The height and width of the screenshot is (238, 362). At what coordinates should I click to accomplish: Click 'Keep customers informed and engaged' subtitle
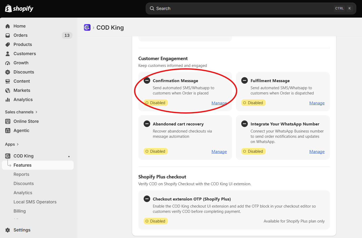tap(173, 66)
